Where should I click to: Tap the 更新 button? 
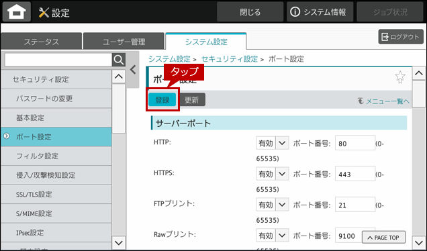[x=192, y=99]
